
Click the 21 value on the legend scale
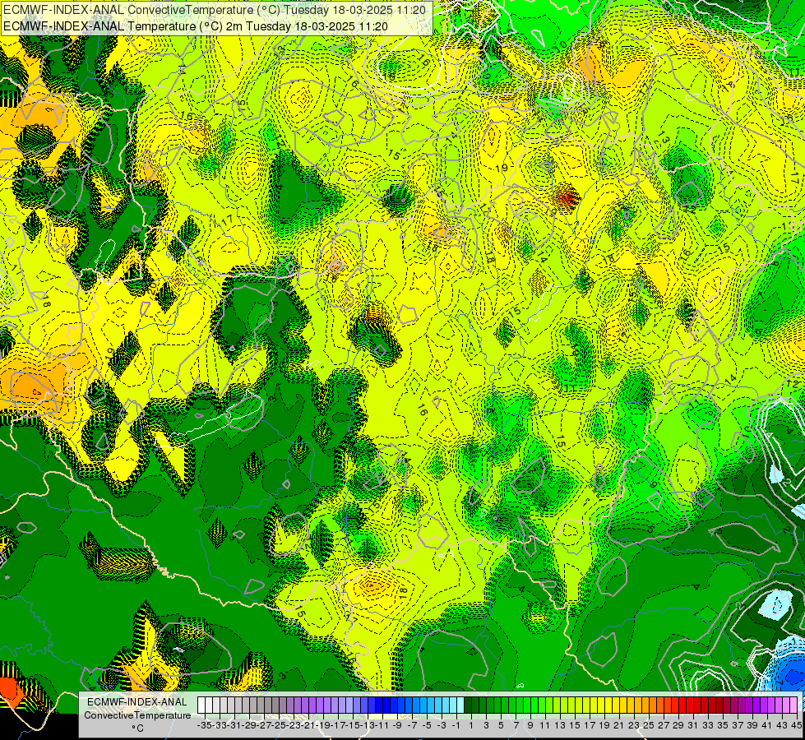[x=618, y=726]
